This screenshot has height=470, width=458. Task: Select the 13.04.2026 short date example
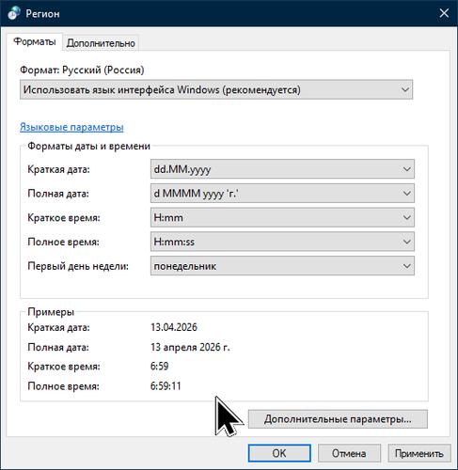click(x=174, y=327)
